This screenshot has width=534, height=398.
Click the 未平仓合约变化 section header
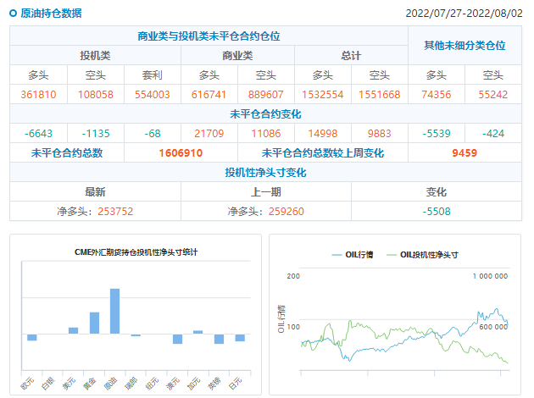click(x=265, y=113)
